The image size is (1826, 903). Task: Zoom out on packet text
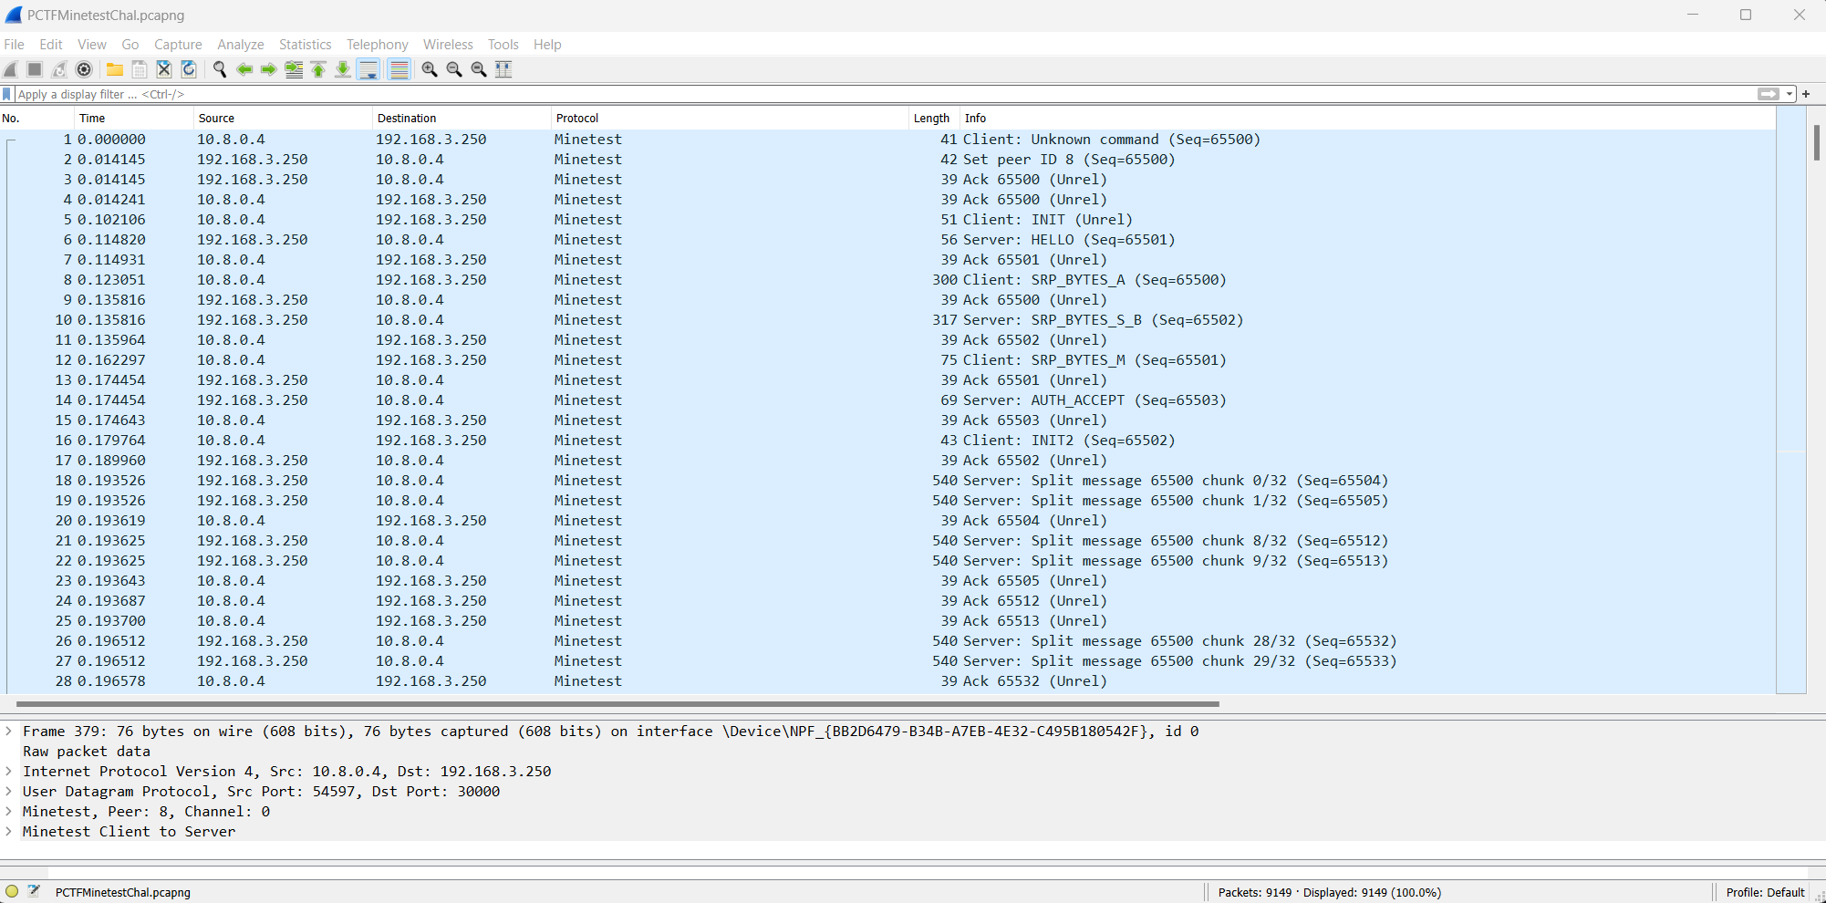454,69
